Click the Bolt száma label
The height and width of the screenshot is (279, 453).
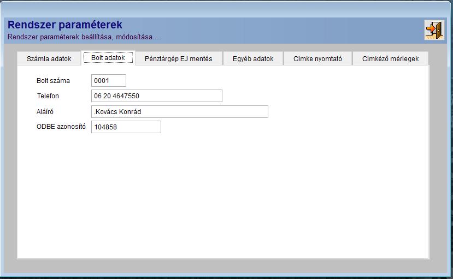coord(53,81)
